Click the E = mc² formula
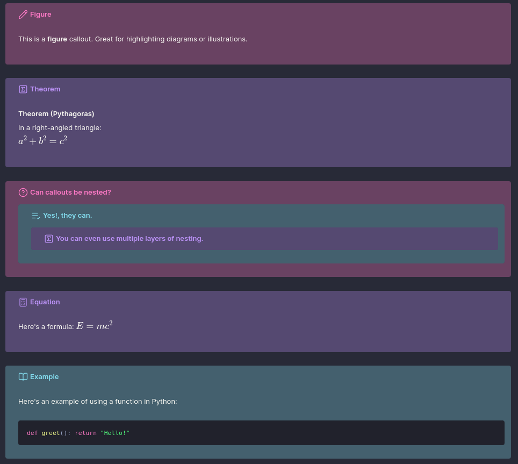The image size is (518, 464). tap(95, 325)
